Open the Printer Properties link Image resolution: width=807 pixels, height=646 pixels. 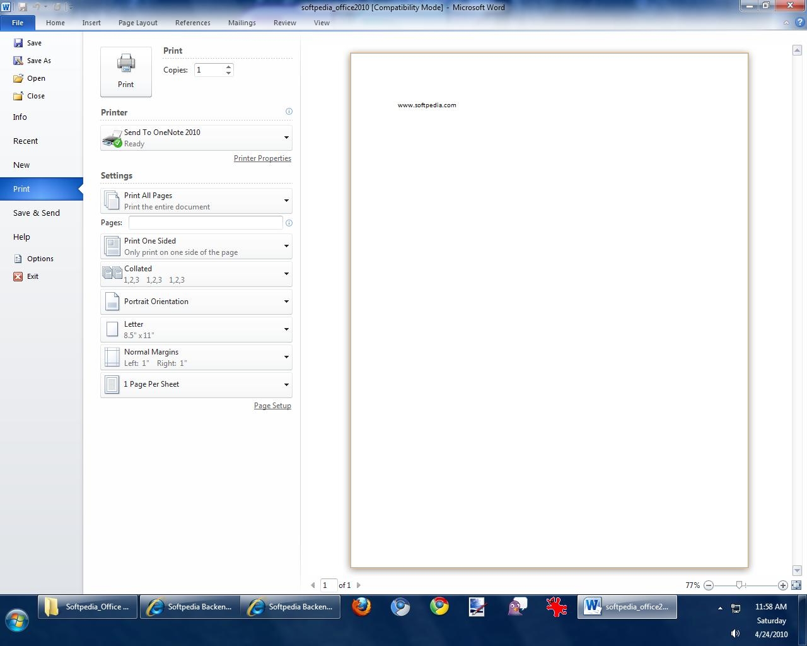pos(262,158)
